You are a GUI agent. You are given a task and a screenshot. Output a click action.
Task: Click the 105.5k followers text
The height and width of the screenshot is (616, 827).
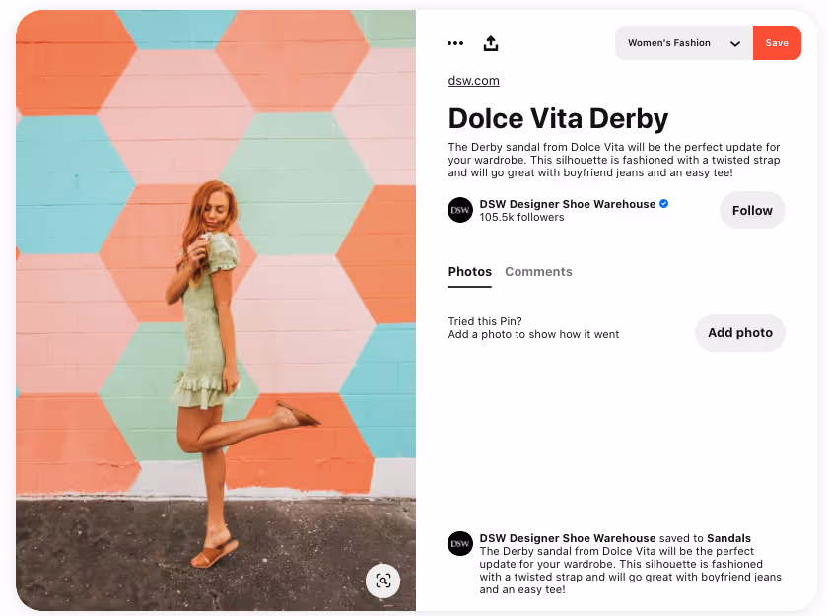(x=521, y=217)
